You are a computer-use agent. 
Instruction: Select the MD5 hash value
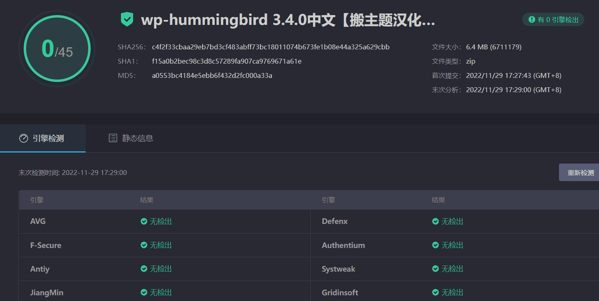pos(212,75)
